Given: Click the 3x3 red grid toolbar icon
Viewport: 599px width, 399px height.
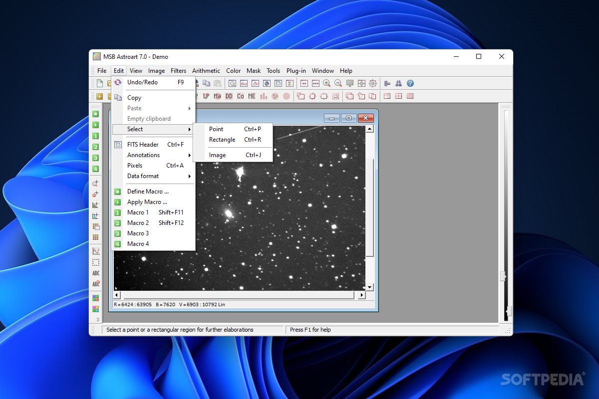Looking at the screenshot, I should [410, 96].
